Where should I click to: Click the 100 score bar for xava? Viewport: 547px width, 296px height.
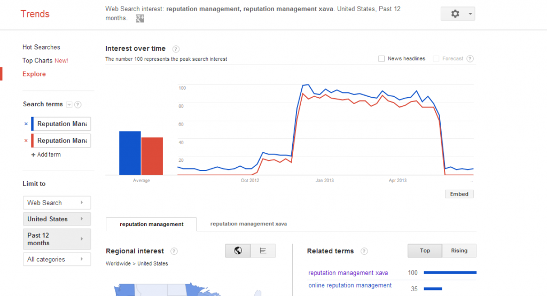(x=450, y=272)
